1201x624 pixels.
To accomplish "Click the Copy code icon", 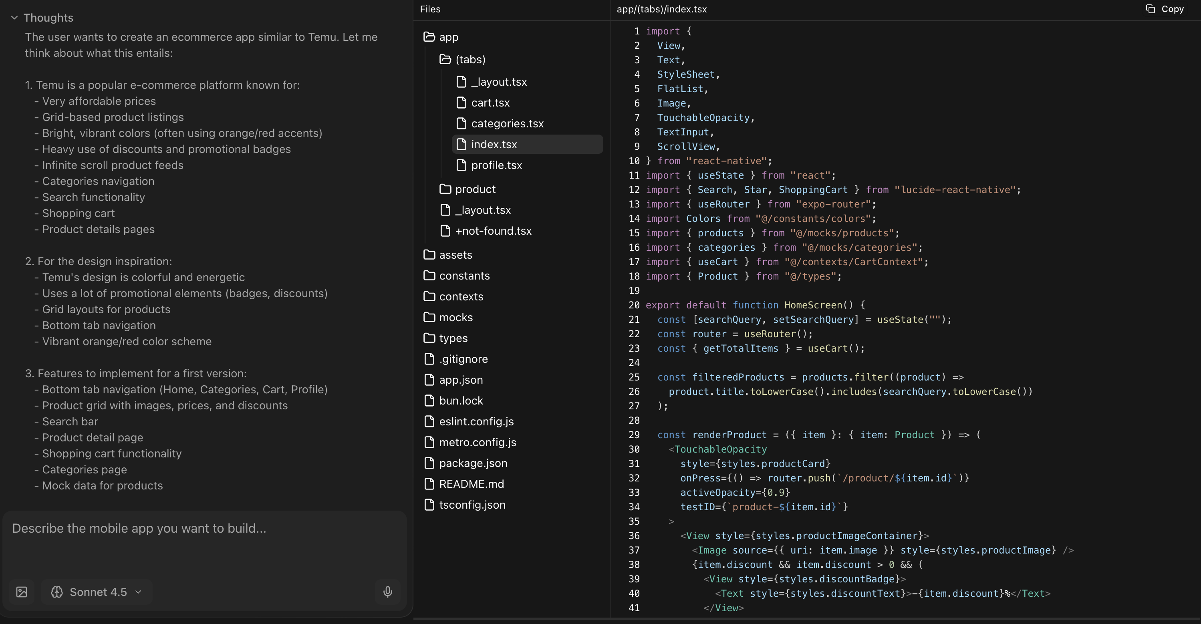I will (1150, 9).
